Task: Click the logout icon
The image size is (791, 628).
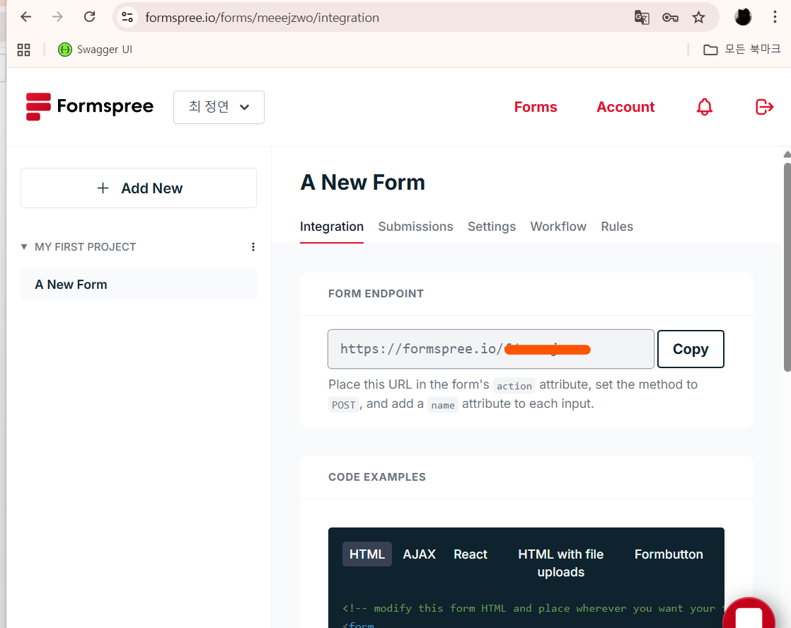Action: 764,107
